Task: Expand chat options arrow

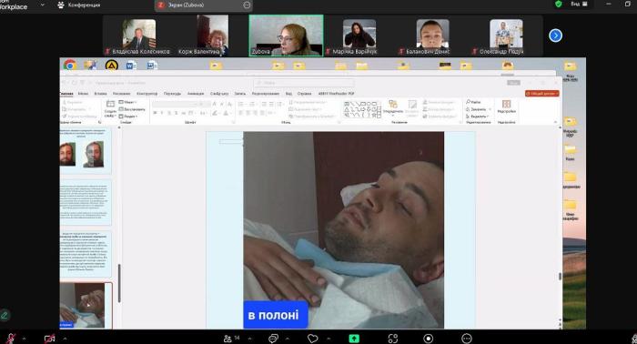Action: [x=288, y=338]
